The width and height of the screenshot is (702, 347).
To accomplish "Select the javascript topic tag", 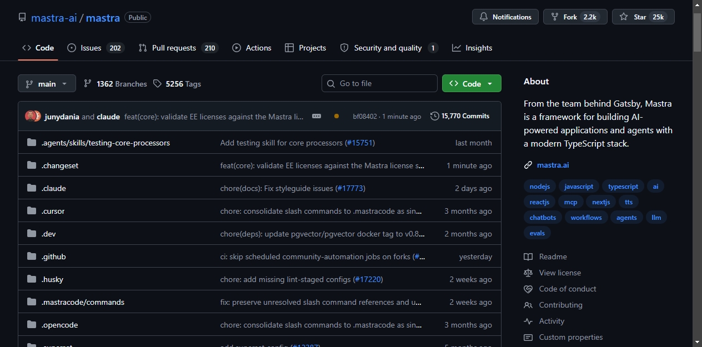I will click(x=579, y=187).
